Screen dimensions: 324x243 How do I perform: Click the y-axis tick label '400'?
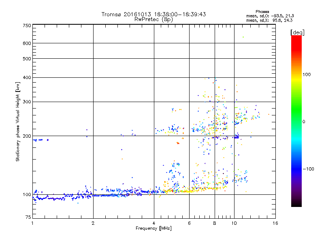click(x=27, y=78)
